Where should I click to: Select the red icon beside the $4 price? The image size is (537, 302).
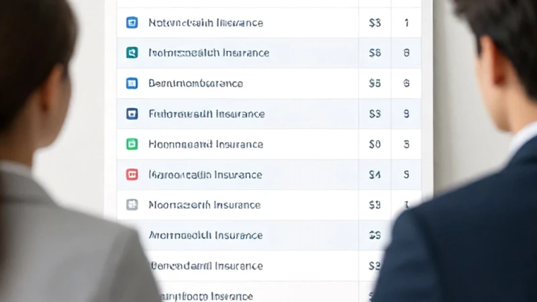pos(132,174)
